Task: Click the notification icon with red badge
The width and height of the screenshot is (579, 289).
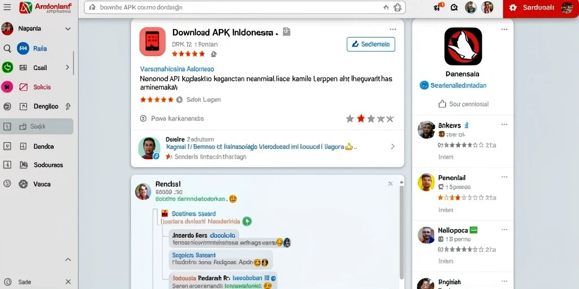Action: [439, 7]
